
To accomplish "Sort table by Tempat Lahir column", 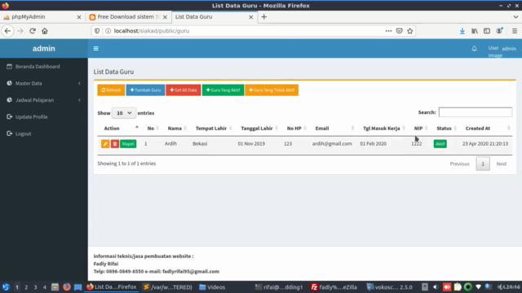I will click(x=211, y=129).
